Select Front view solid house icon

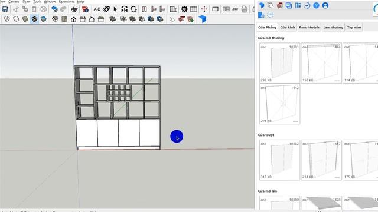[x=73, y=19]
